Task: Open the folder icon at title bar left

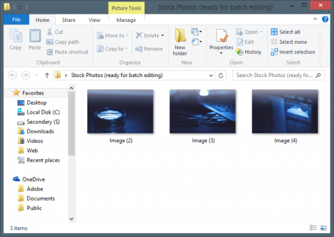Action: [x=7, y=7]
